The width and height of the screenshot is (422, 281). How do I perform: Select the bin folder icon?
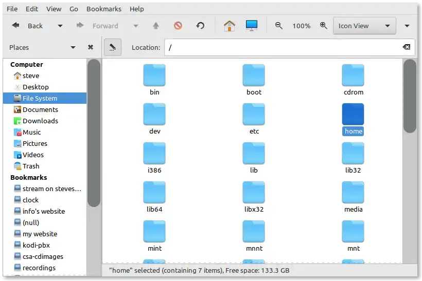pyautogui.click(x=154, y=75)
